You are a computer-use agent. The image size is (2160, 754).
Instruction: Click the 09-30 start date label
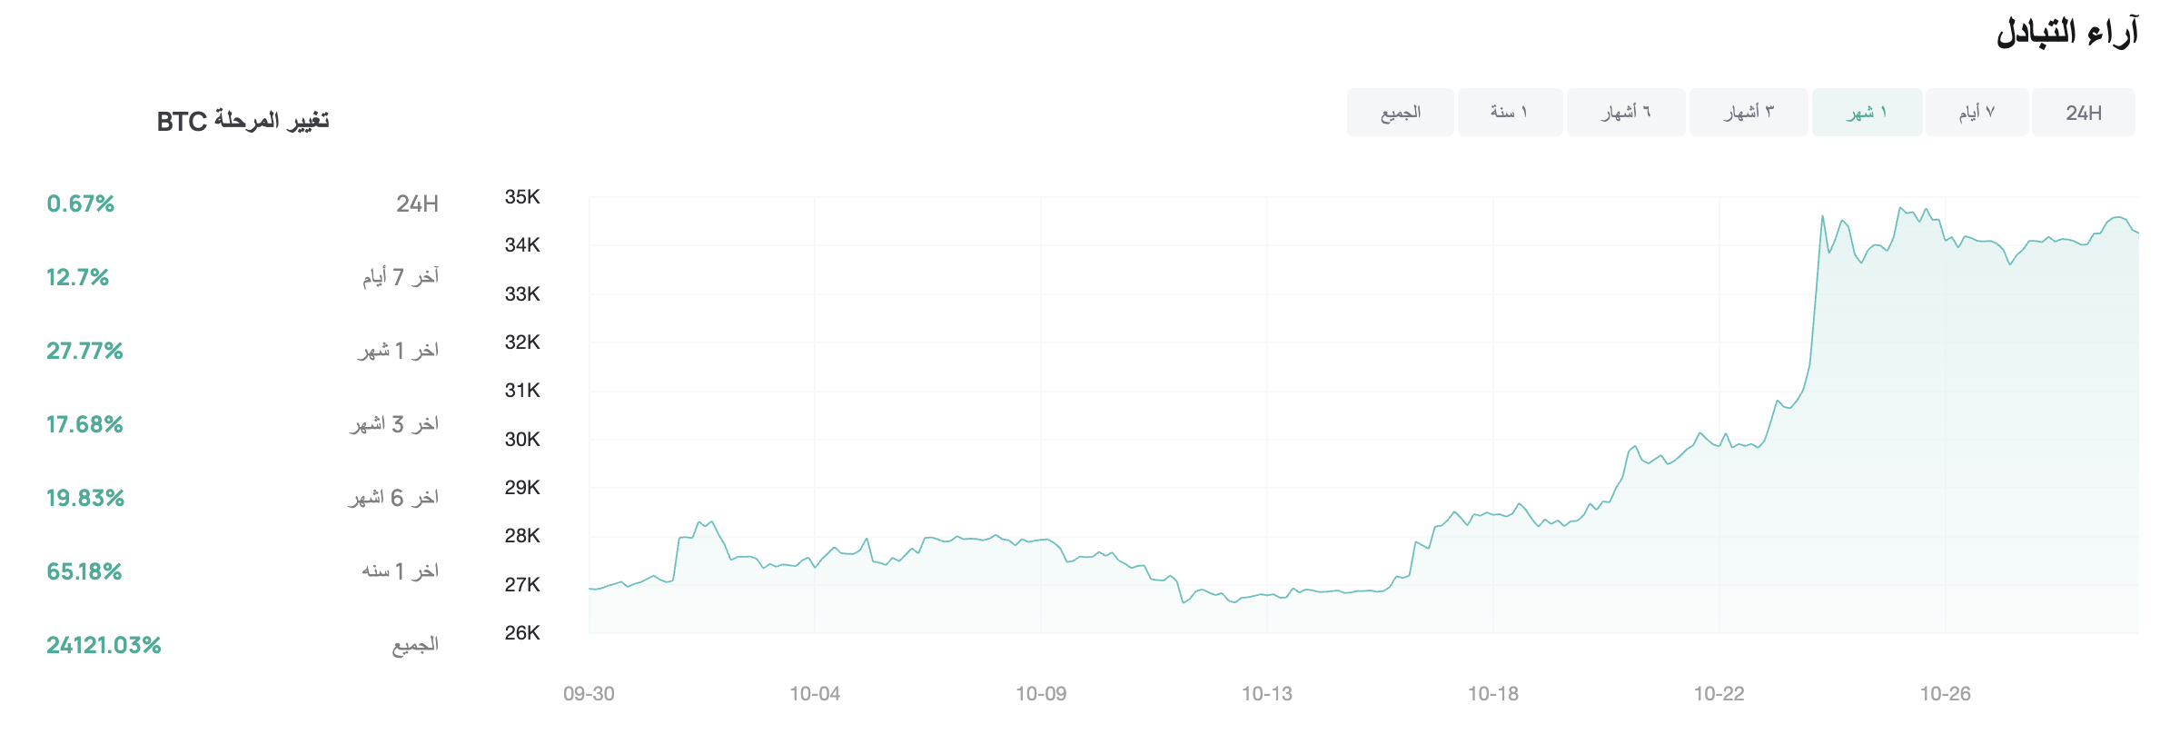(x=589, y=694)
